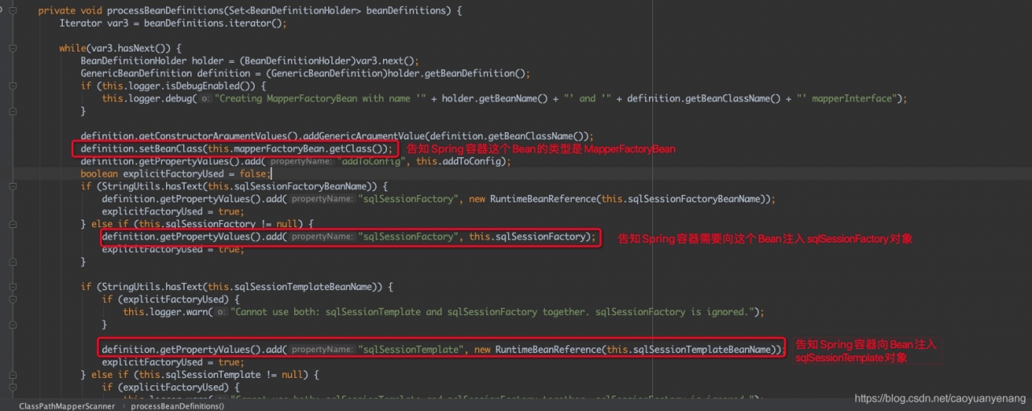Select processBeanDefinitions() breadcrumb item
The height and width of the screenshot is (411, 1032).
click(x=178, y=405)
